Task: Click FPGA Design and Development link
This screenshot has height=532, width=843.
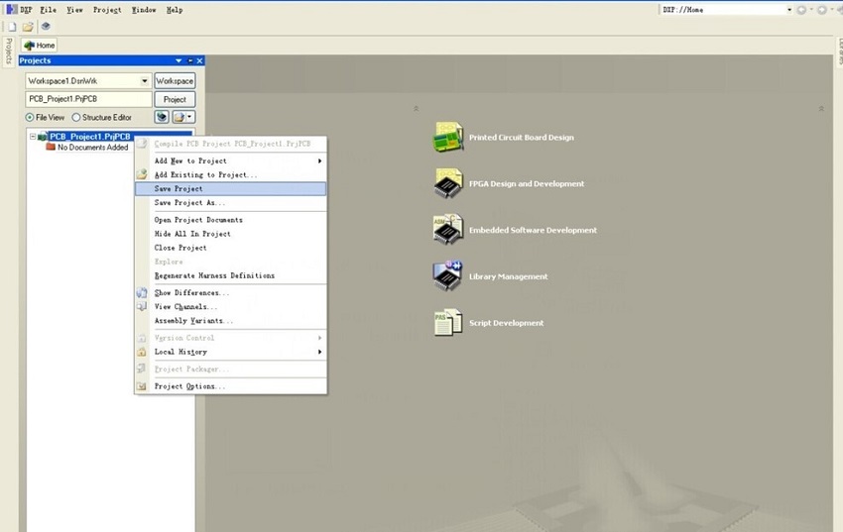Action: tap(527, 183)
